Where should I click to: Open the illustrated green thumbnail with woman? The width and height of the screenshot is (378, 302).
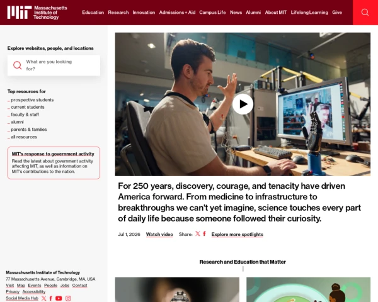click(x=308, y=289)
